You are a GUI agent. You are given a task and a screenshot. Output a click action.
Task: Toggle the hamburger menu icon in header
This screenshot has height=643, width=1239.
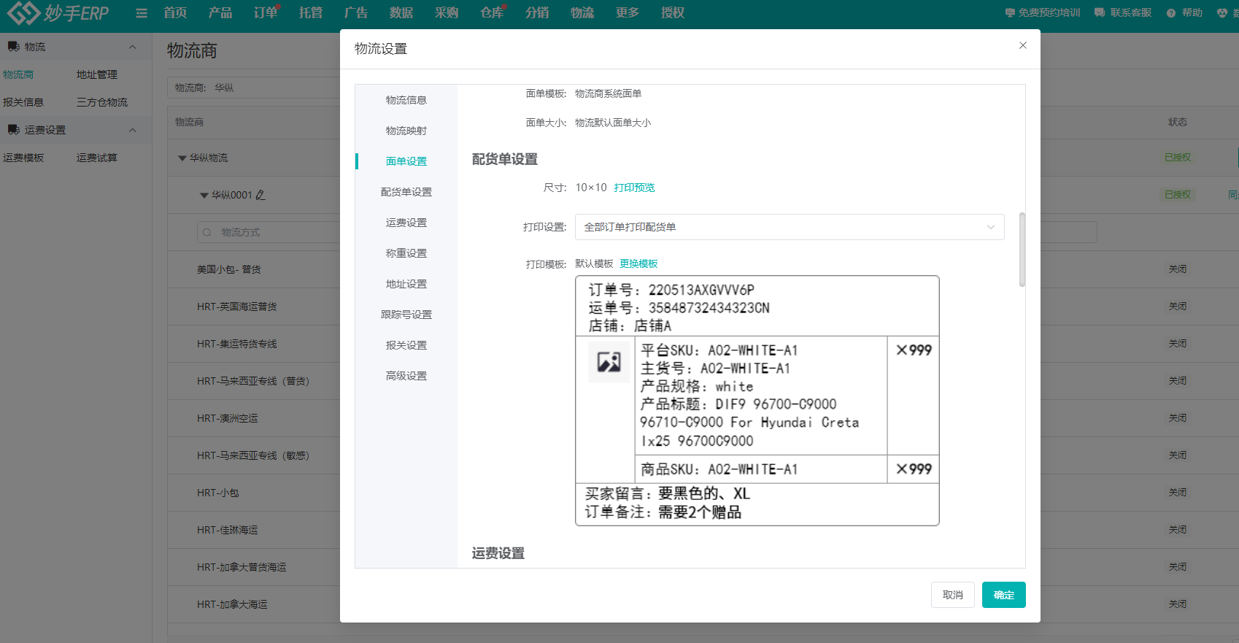pos(142,13)
